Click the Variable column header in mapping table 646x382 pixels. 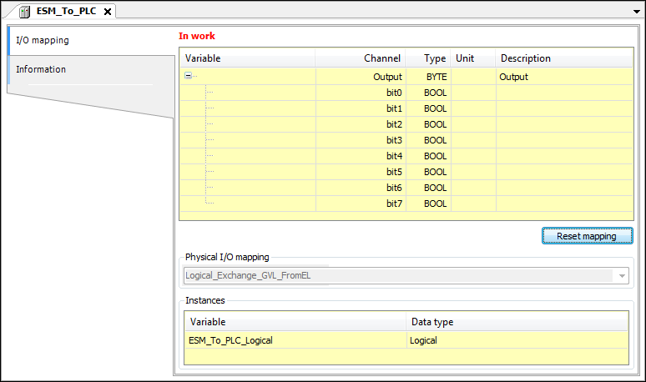pyautogui.click(x=248, y=58)
